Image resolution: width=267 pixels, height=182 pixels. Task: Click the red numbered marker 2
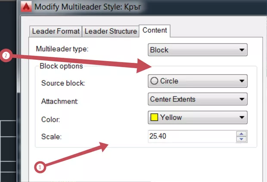click(6, 56)
